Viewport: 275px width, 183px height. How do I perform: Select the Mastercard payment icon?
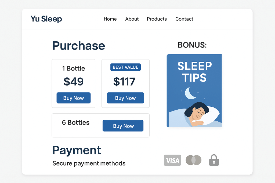[x=193, y=160]
